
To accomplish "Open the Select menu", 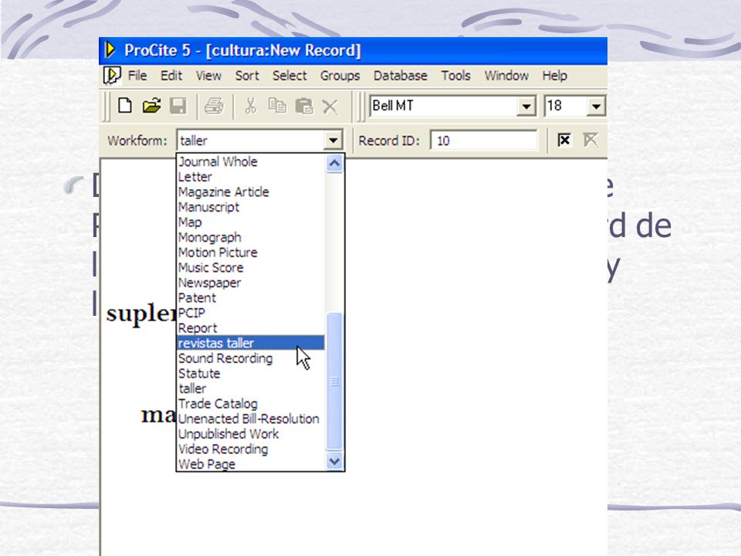I will coord(289,76).
